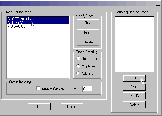This screenshot has height=116, width=162.
Task: Click inside the empty group list box
Action: (135, 44)
